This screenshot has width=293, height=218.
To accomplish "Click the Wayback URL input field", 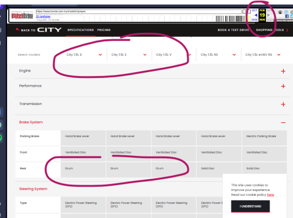I will (139, 12).
